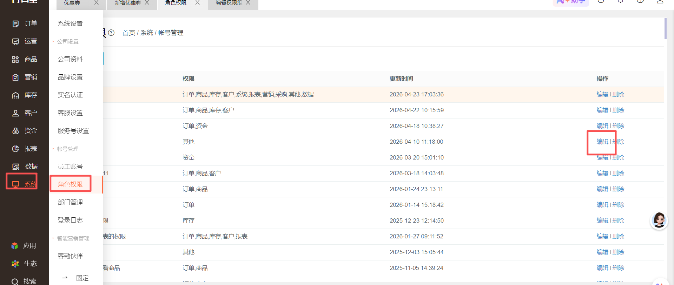Open 系统设置 in the submenu
Image resolution: width=674 pixels, height=285 pixels.
coord(70,23)
